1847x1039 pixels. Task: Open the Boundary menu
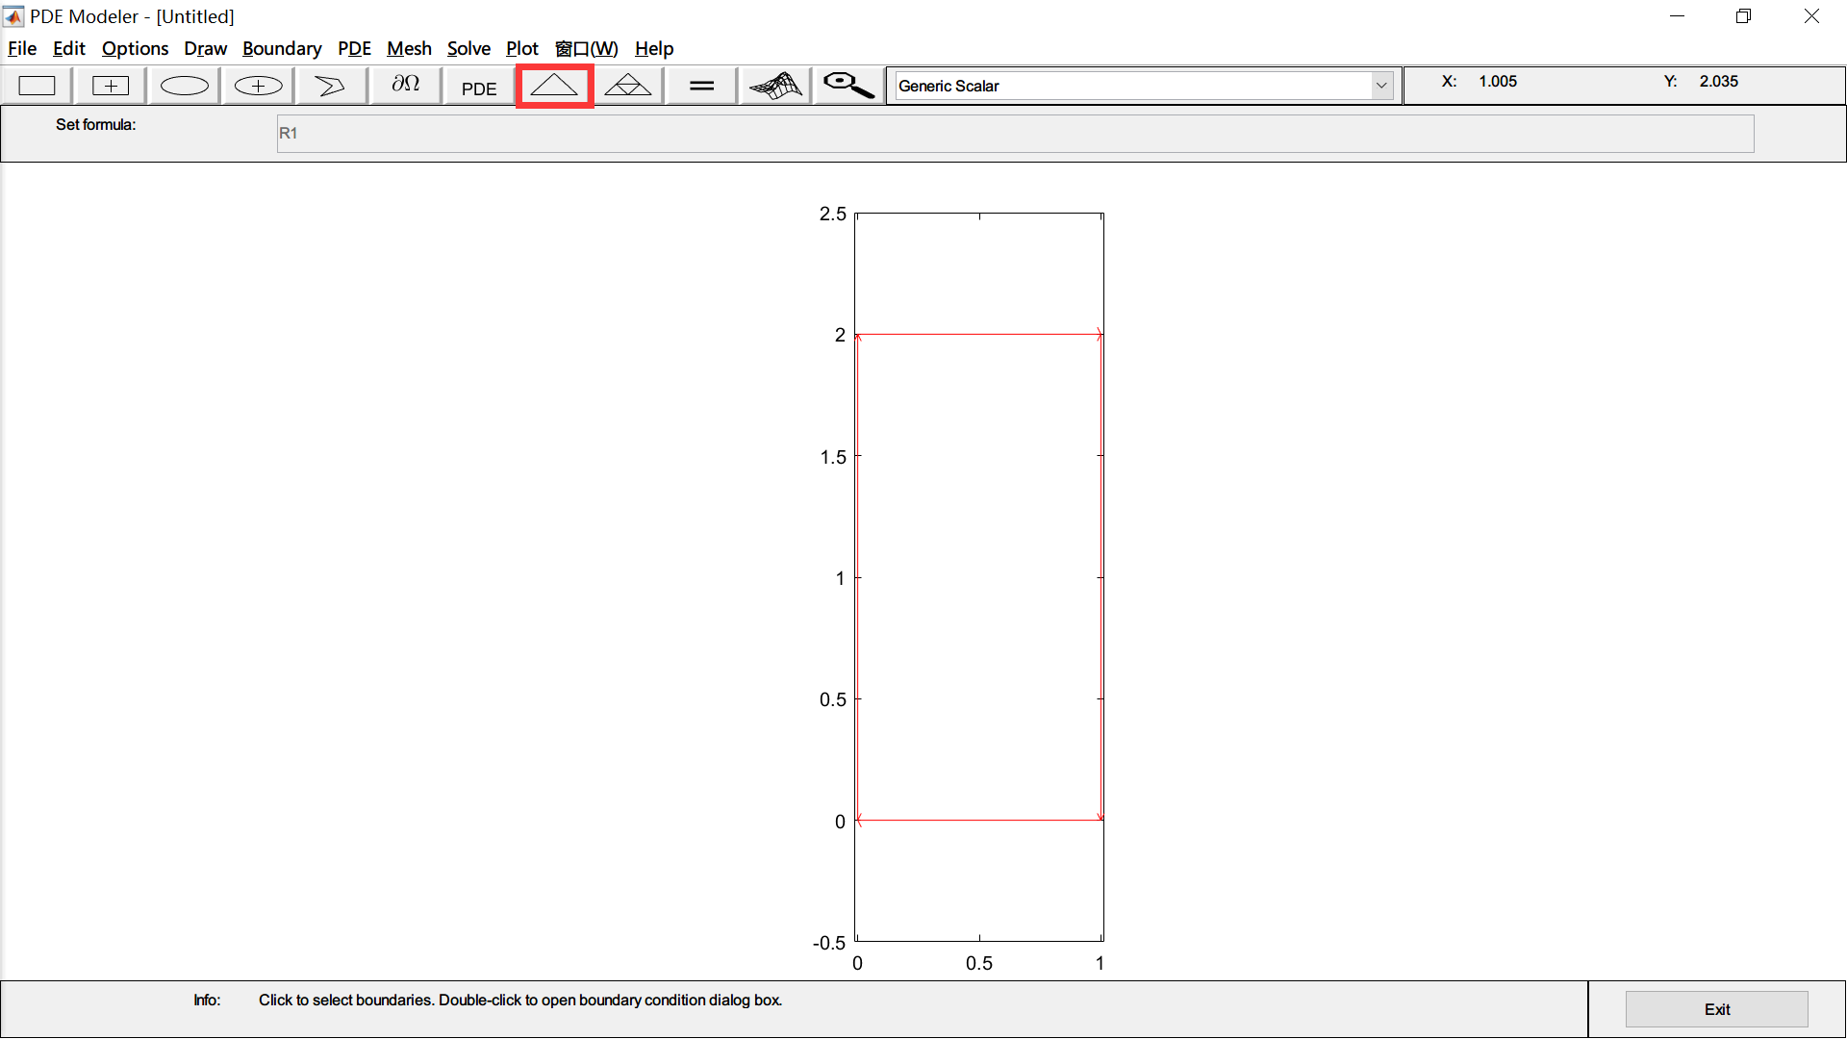(x=282, y=48)
